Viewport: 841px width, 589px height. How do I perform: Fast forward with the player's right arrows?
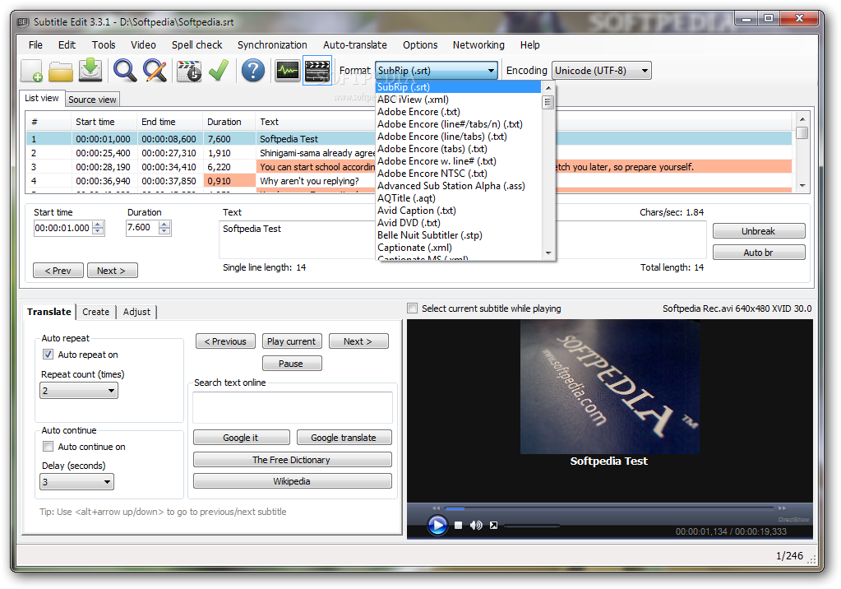click(782, 508)
